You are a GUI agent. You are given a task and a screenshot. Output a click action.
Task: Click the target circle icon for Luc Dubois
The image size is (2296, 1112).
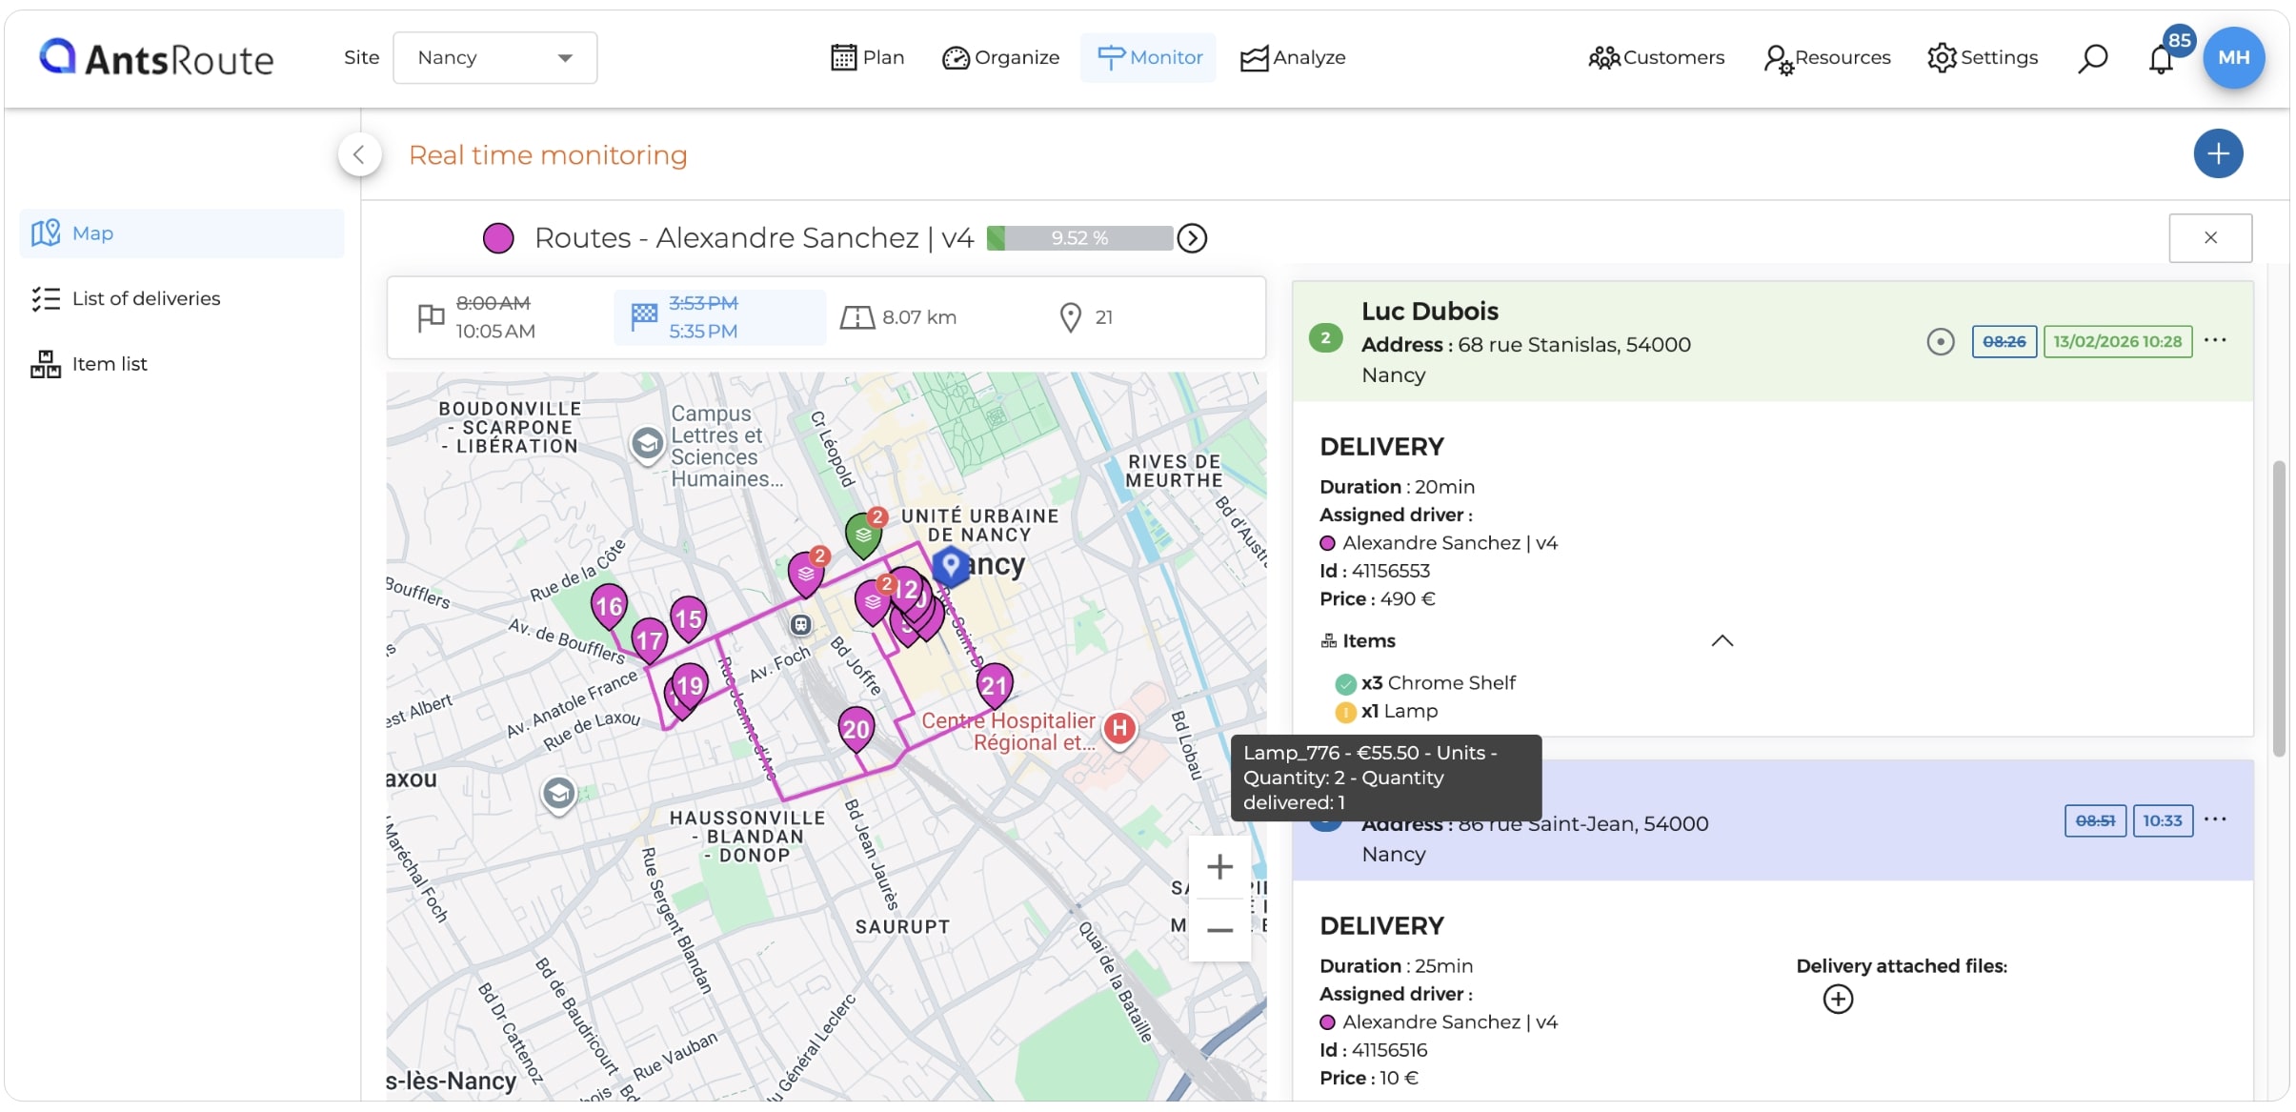pos(1940,341)
